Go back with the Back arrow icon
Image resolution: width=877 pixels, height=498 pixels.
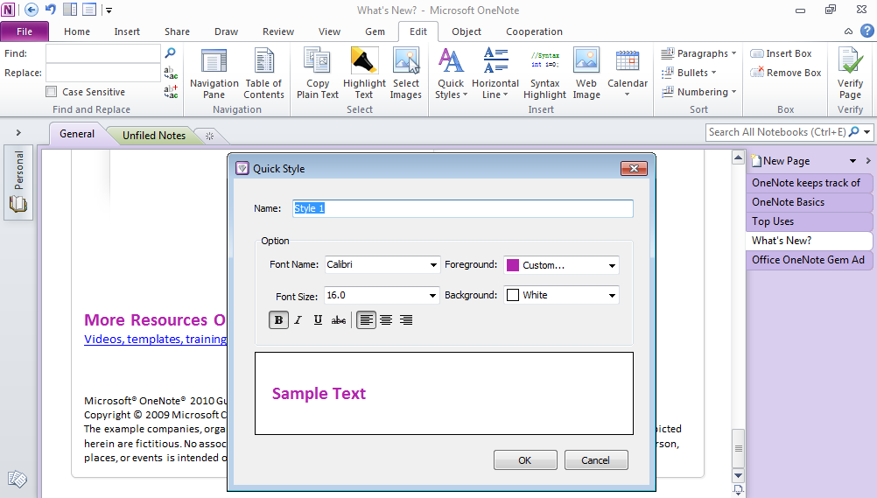(32, 10)
